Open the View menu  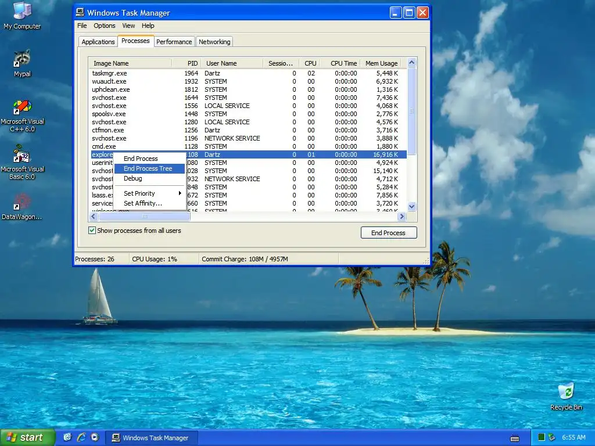(x=128, y=26)
